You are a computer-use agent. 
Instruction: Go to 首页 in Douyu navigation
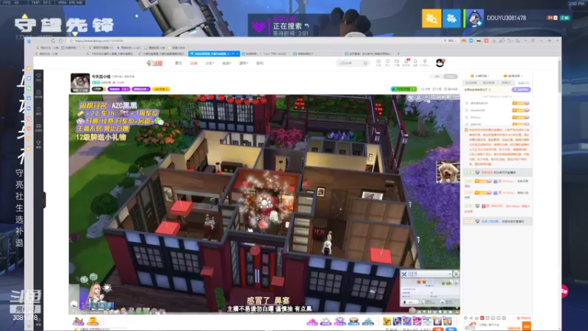coord(179,63)
